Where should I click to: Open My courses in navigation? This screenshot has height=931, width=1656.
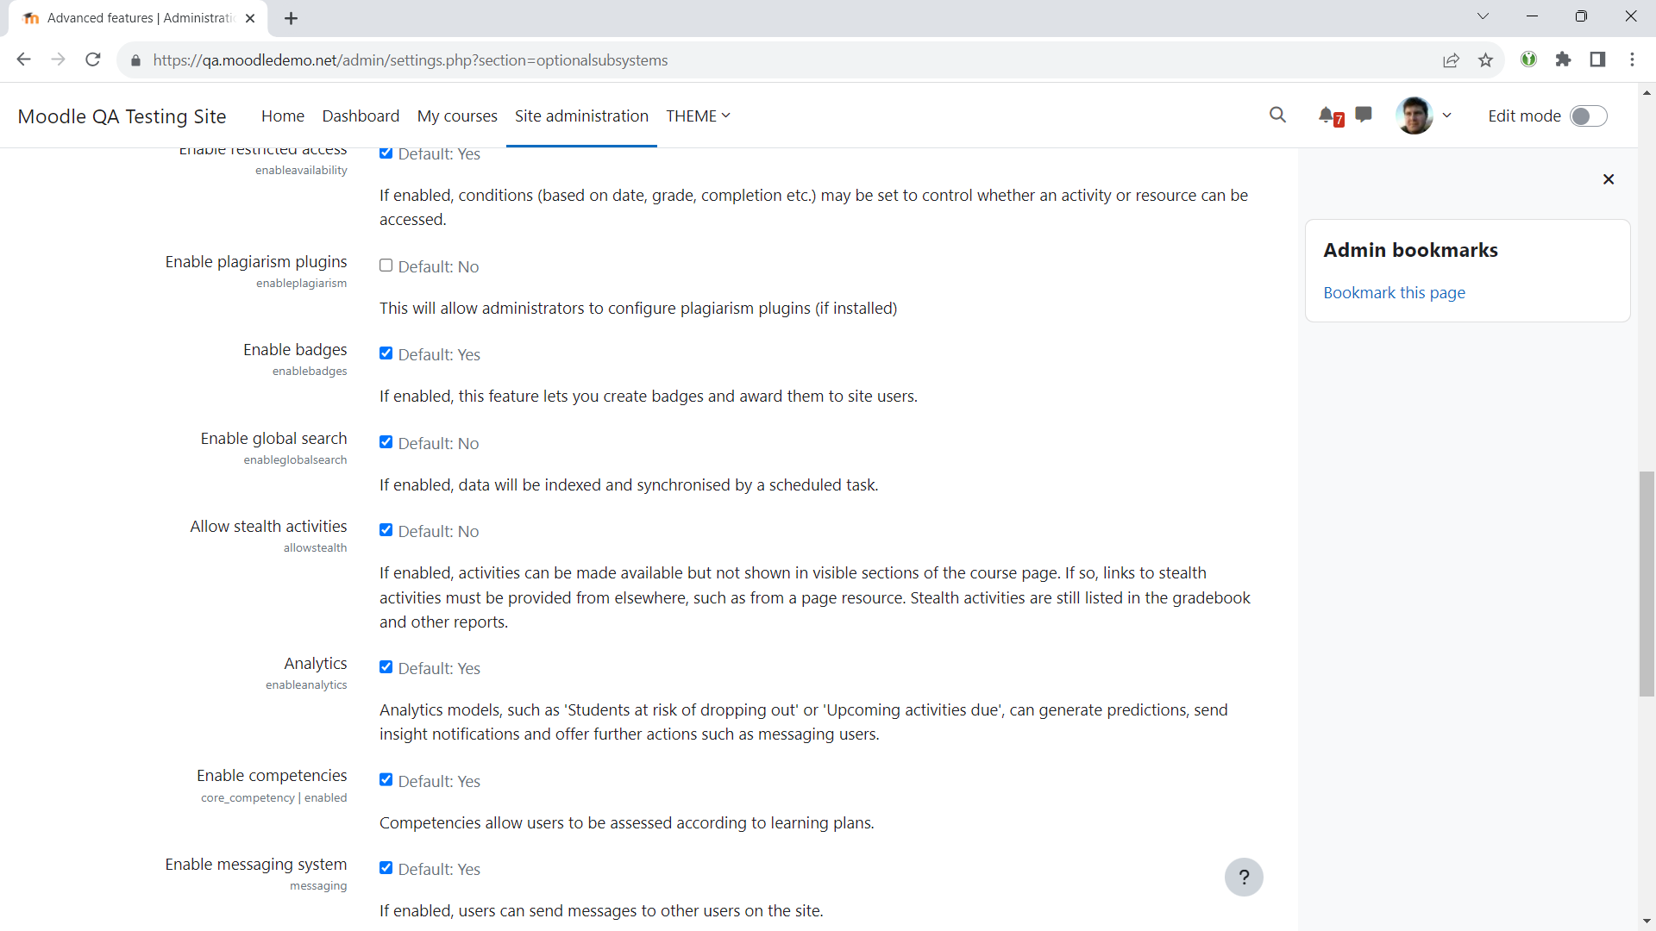[x=457, y=116]
